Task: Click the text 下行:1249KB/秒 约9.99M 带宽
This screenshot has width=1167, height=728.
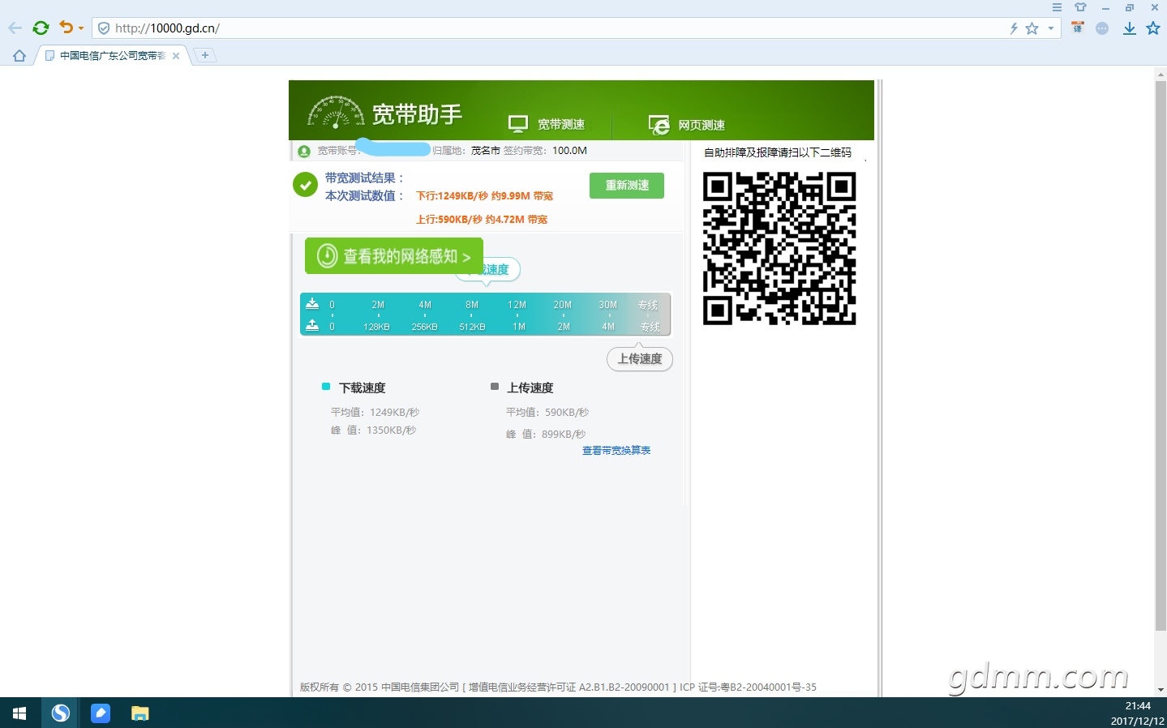Action: (x=485, y=196)
